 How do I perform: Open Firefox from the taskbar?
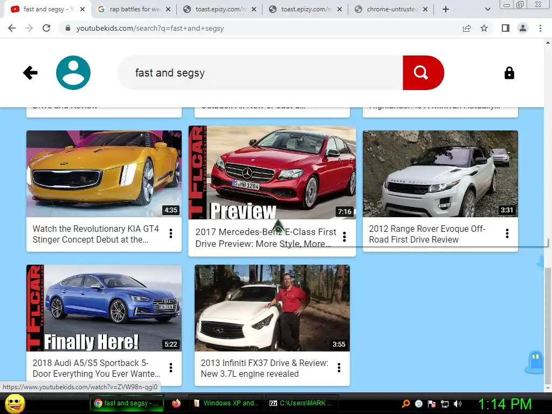tap(176, 403)
